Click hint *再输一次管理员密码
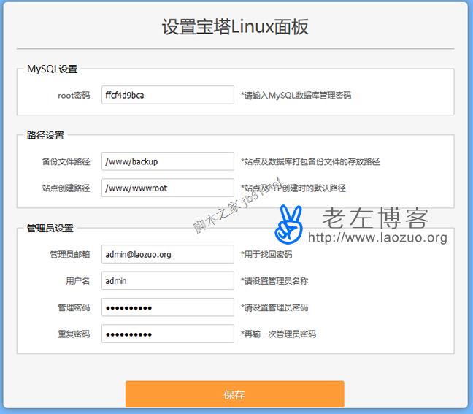The image size is (473, 414). point(278,334)
